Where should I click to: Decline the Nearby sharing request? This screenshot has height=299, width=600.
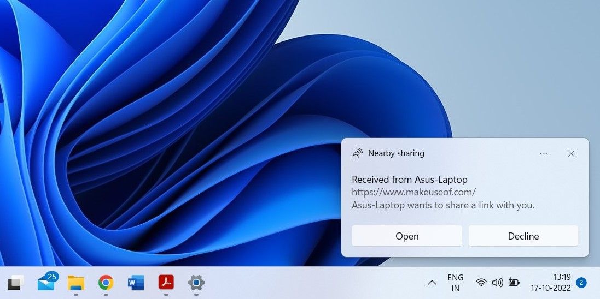tap(523, 236)
